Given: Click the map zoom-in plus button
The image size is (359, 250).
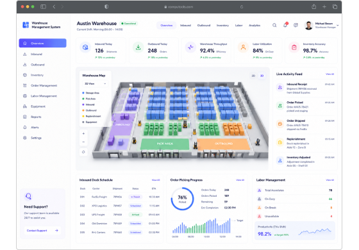Looking at the screenshot, I should pyautogui.click(x=83, y=133).
